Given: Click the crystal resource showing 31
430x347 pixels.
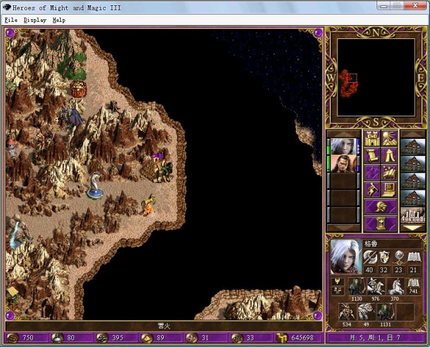Looking at the screenshot, I should [206, 338].
